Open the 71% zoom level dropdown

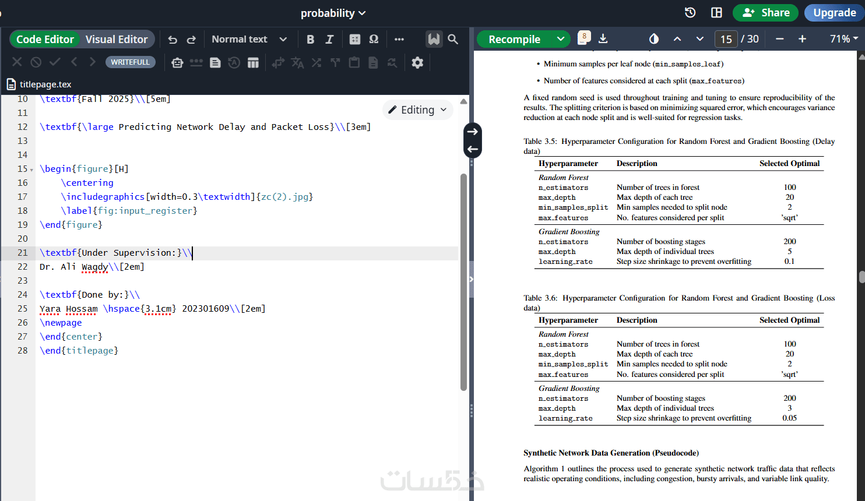(x=843, y=39)
